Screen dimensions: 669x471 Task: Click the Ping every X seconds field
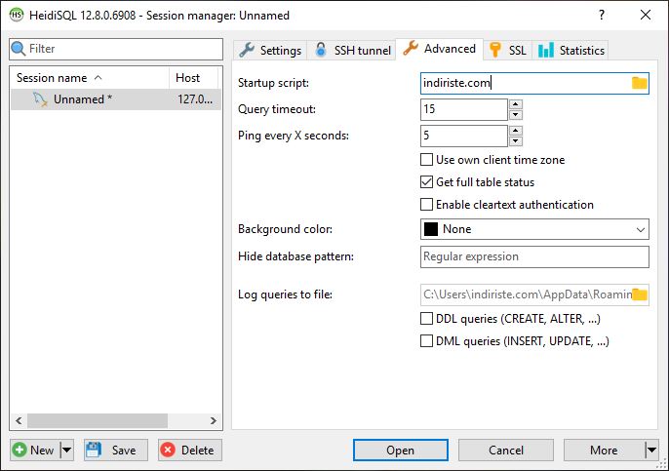point(464,137)
